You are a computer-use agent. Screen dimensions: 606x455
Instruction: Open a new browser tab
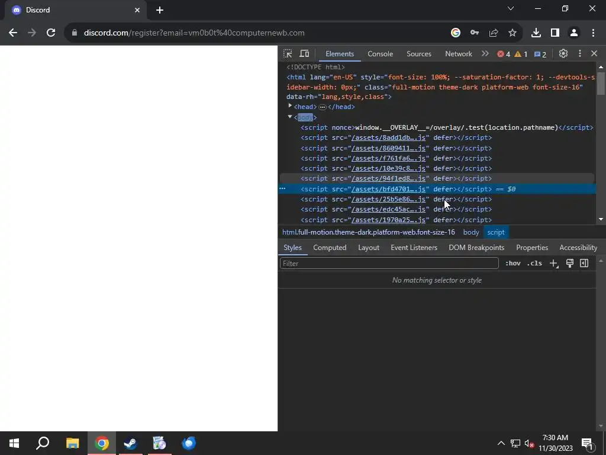point(160,10)
